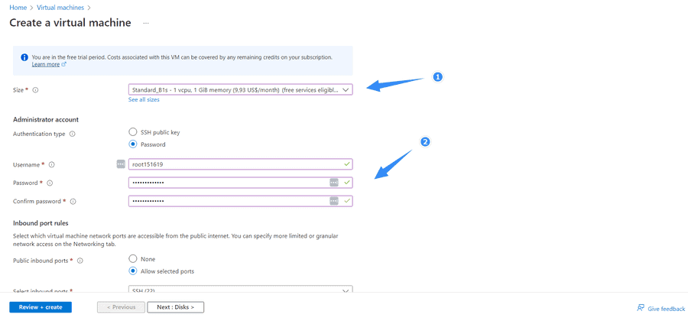Click the password manager icon in Password field
This screenshot has width=688, height=324.
(x=334, y=183)
